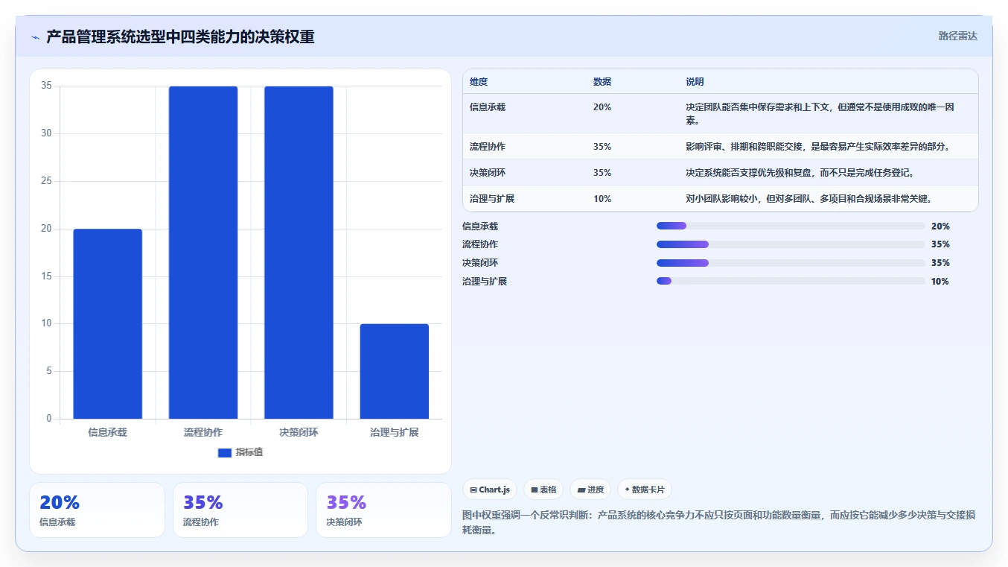
Task: Click the 治理与扩展 bar in chart
Action: 395,371
